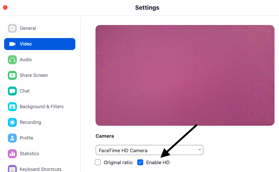Open Audio settings via headphone icon
The image size is (279, 172).
coord(12,60)
